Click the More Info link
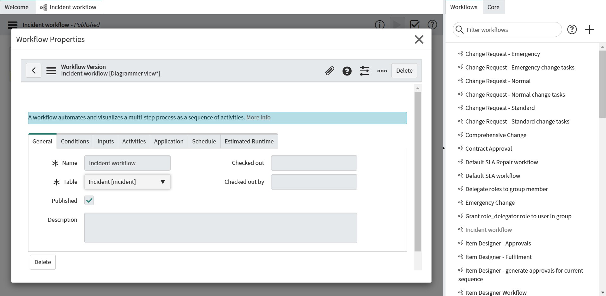The height and width of the screenshot is (296, 606). (x=258, y=118)
